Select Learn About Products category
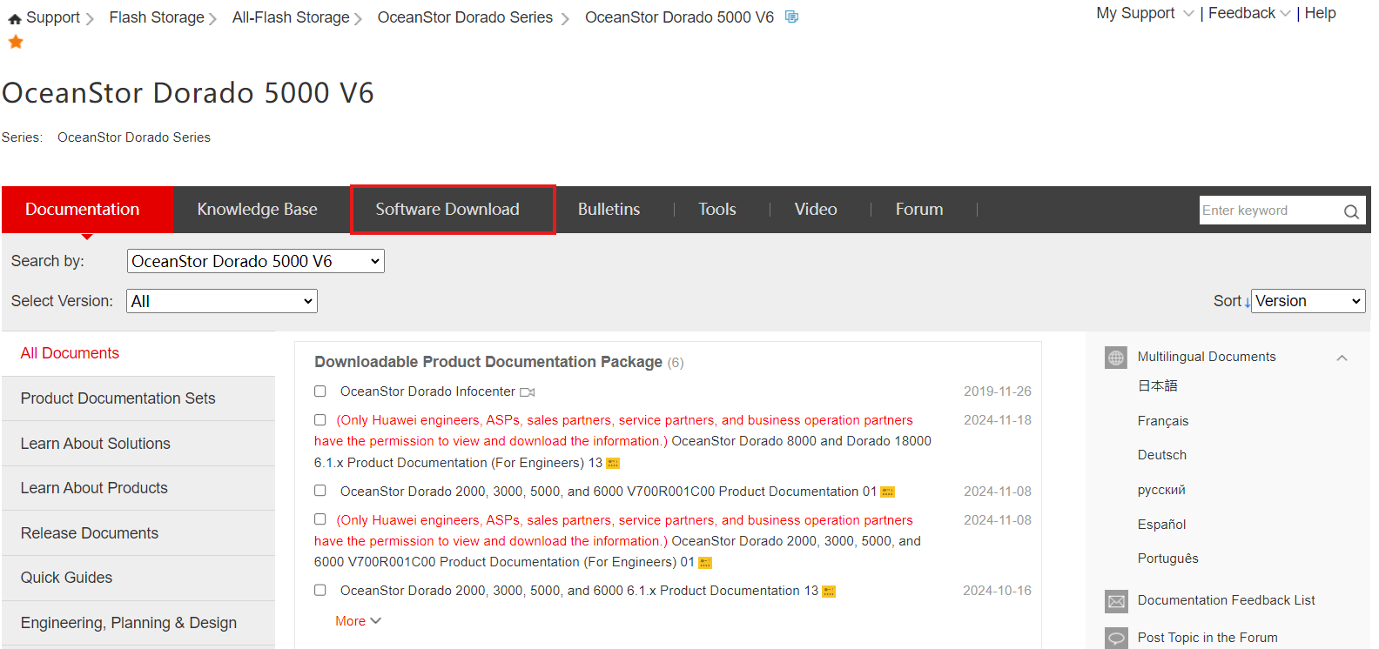 coord(138,488)
